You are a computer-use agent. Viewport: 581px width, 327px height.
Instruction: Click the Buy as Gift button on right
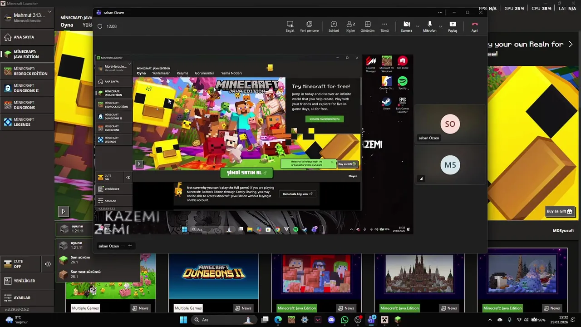coord(559,211)
